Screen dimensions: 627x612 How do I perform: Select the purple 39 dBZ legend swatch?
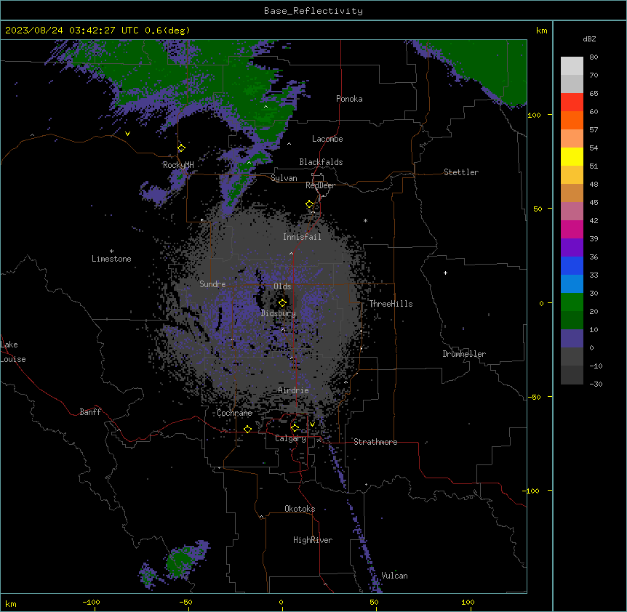(x=572, y=248)
